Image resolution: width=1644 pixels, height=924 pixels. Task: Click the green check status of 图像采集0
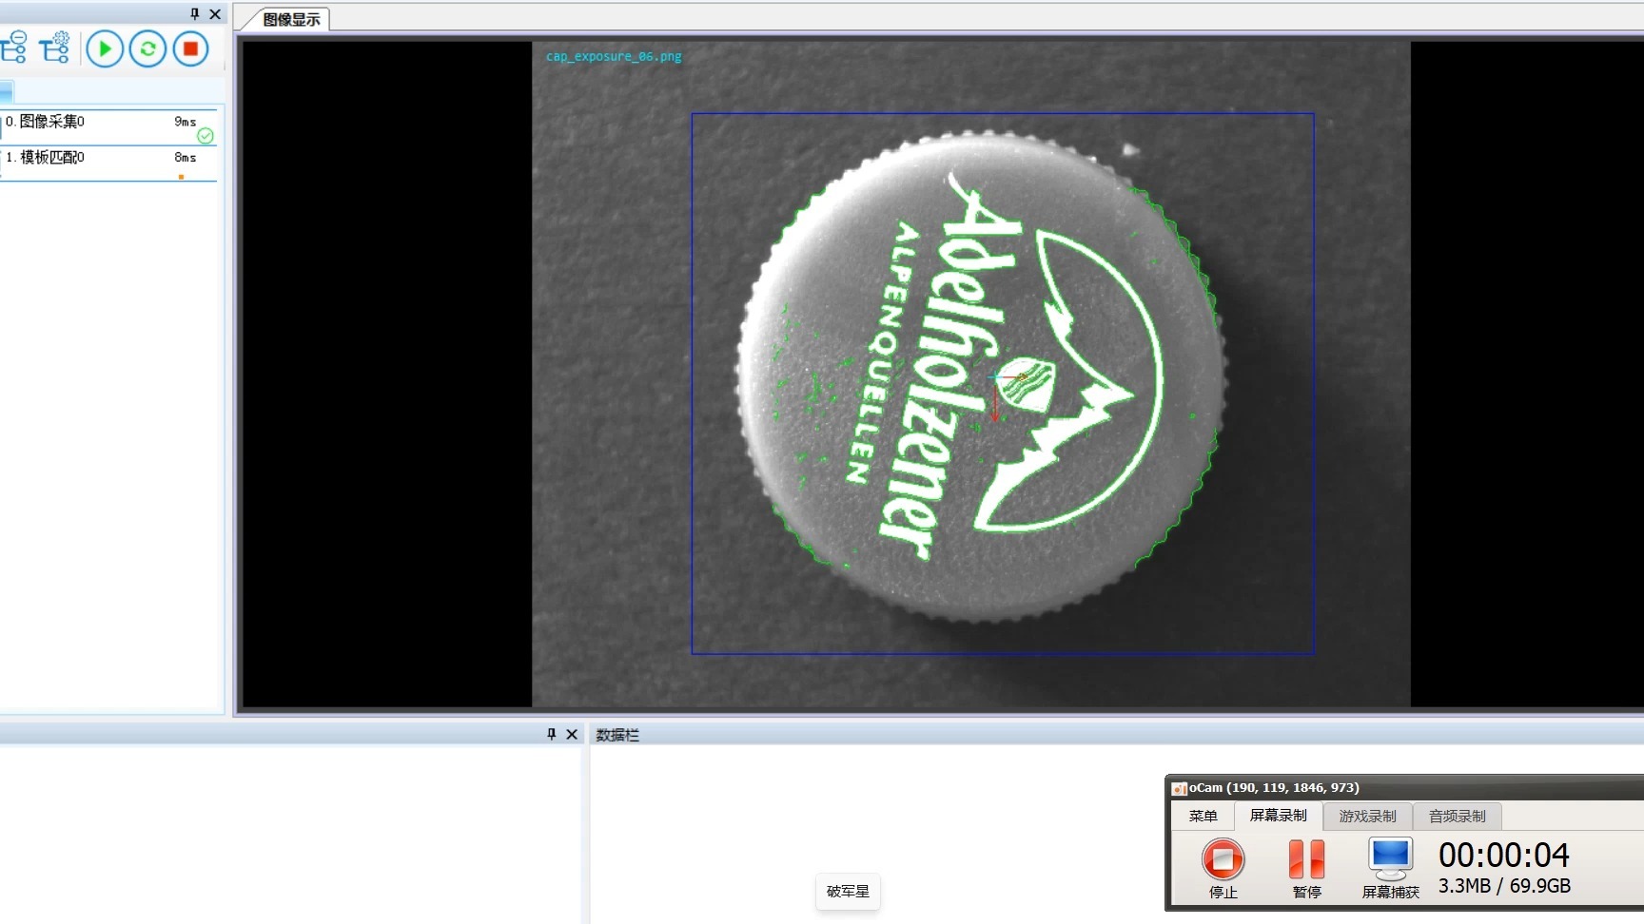[205, 136]
